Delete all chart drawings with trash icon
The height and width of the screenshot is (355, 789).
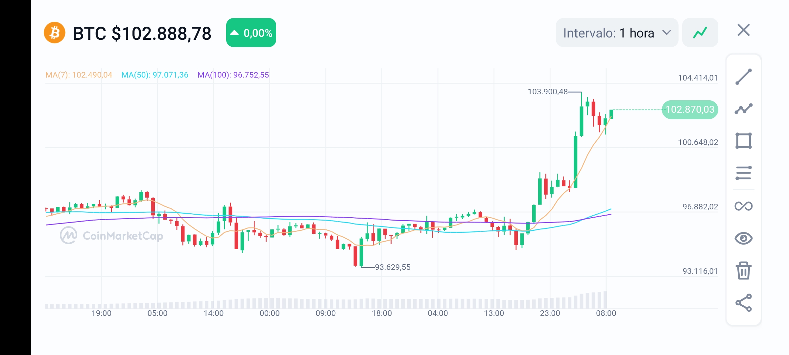(744, 271)
